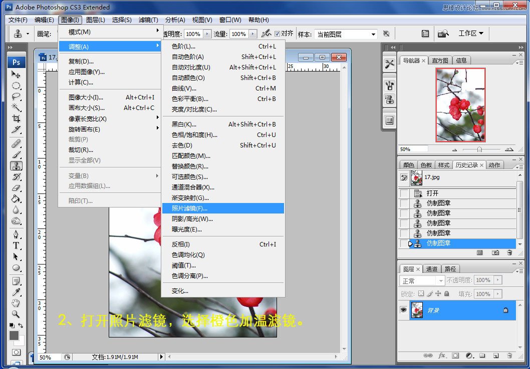Open the 工作区 workspace dropdown
The width and height of the screenshot is (530, 369).
pyautogui.click(x=471, y=33)
